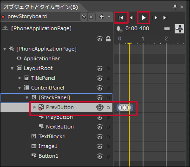Click the 2 second ruler mark
The height and width of the screenshot is (167, 190).
tap(166, 39)
